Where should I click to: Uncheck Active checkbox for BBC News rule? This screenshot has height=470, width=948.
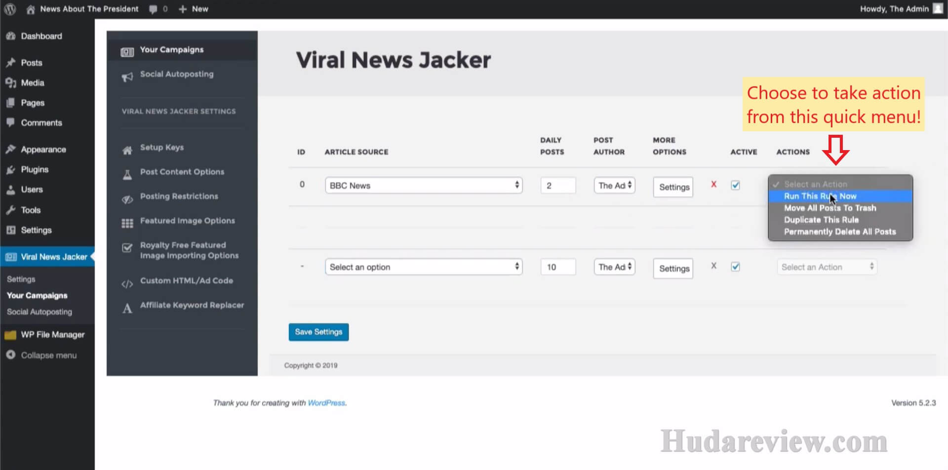(735, 185)
